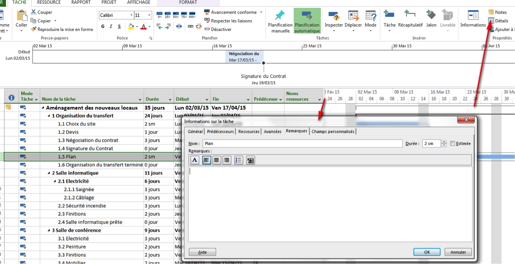Click the red font color A
This screenshot has height=264, width=515.
[143, 26]
